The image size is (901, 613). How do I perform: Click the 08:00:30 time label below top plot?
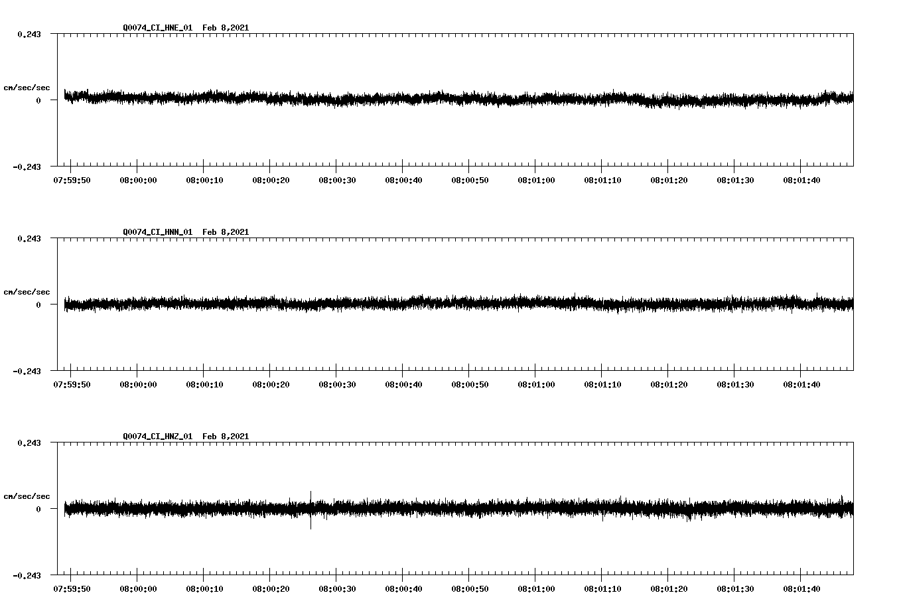(x=337, y=179)
